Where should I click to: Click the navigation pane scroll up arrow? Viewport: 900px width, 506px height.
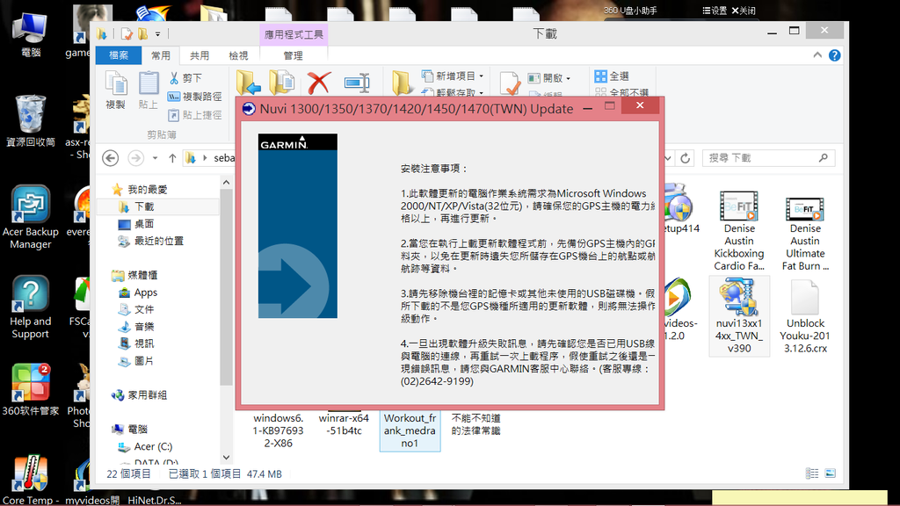coord(226,183)
